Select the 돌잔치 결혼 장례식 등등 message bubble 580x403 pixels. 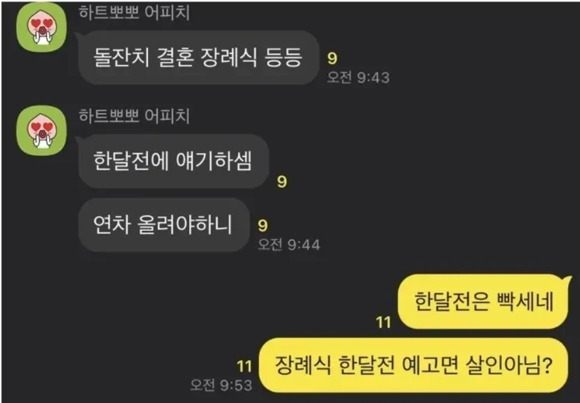coord(199,58)
